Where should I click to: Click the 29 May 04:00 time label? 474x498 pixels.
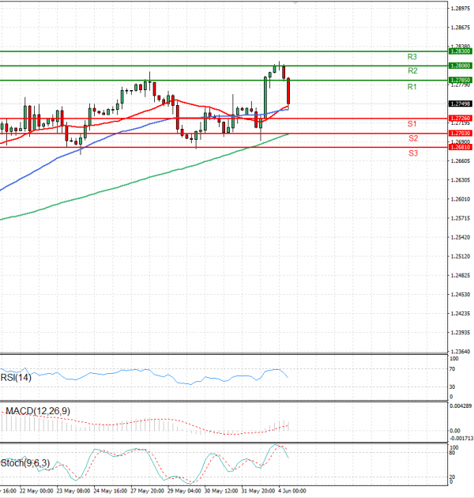click(184, 491)
